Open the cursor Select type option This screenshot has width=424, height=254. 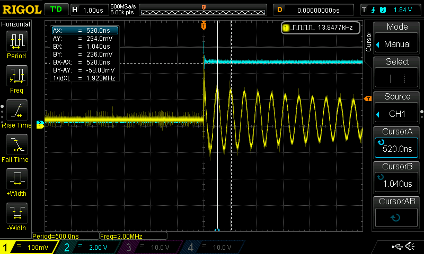(x=397, y=72)
